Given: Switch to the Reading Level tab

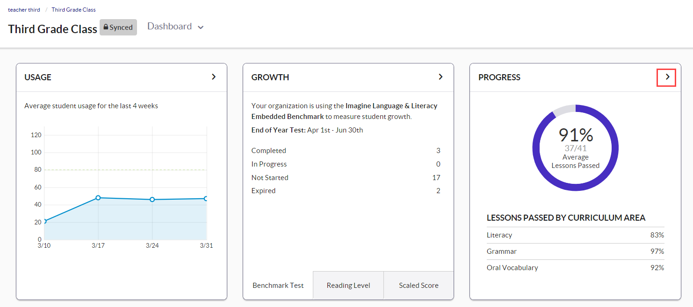Looking at the screenshot, I should (348, 285).
